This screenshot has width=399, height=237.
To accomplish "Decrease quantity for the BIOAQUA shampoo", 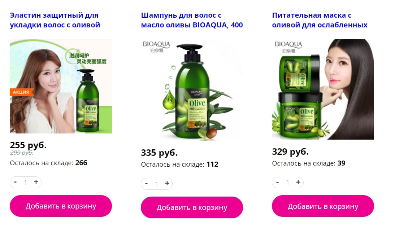I will tap(146, 184).
